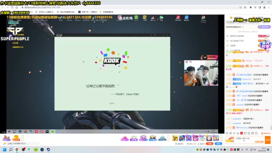This screenshot has height=153, width=272.
Task: Open the KOOK desktop shortcut in stream
Action: [x=136, y=18]
